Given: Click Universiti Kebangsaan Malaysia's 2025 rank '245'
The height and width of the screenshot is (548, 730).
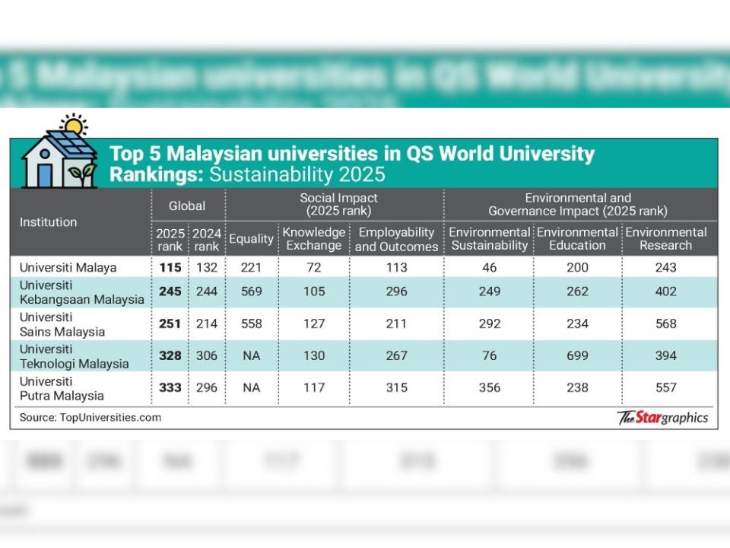Looking at the screenshot, I should [170, 292].
